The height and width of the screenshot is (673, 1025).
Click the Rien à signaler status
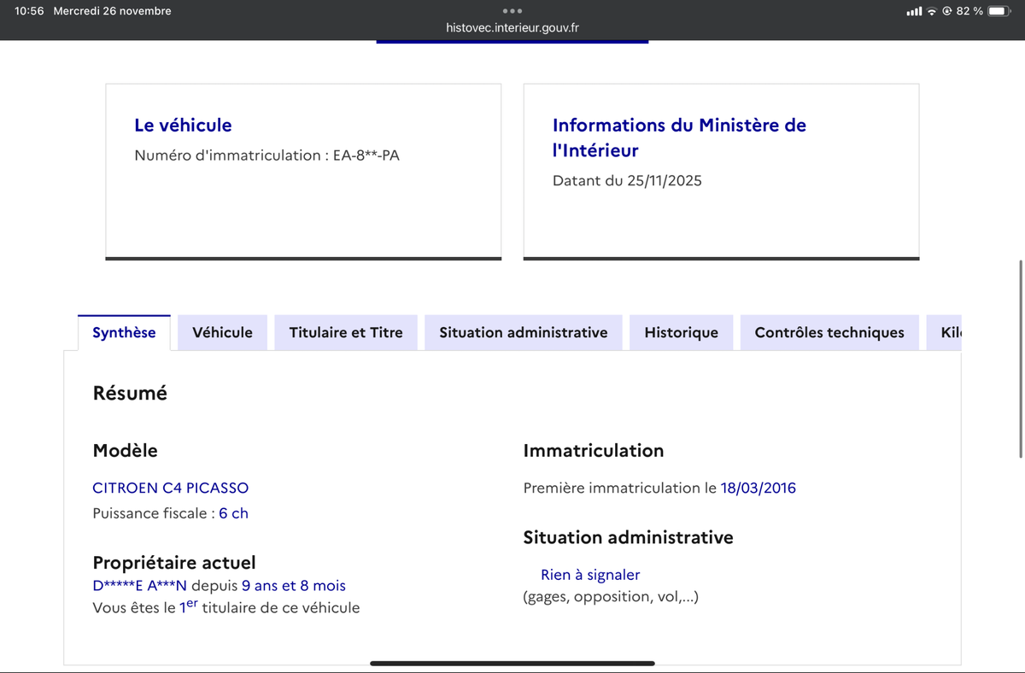pos(590,575)
